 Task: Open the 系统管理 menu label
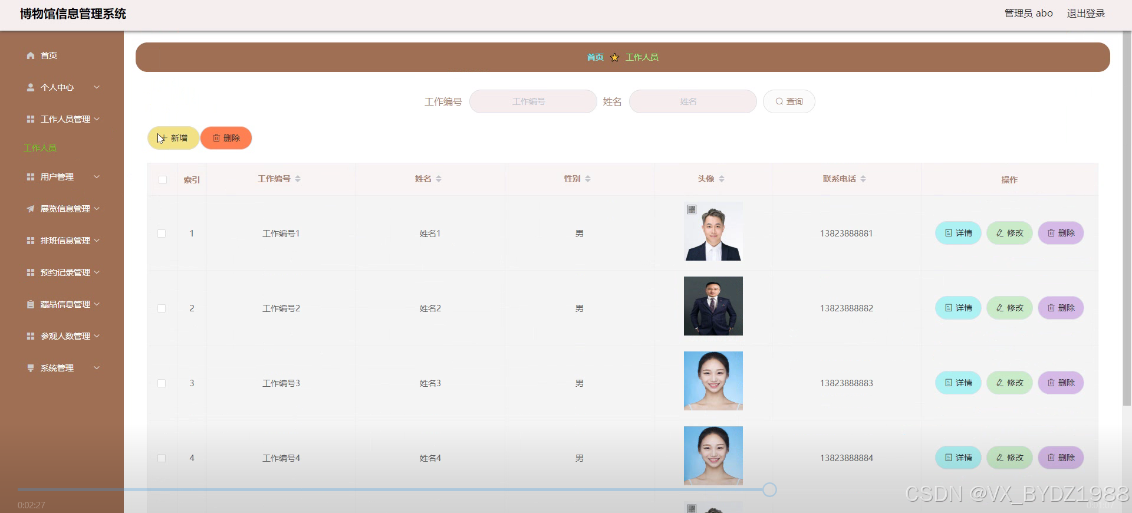pos(57,368)
